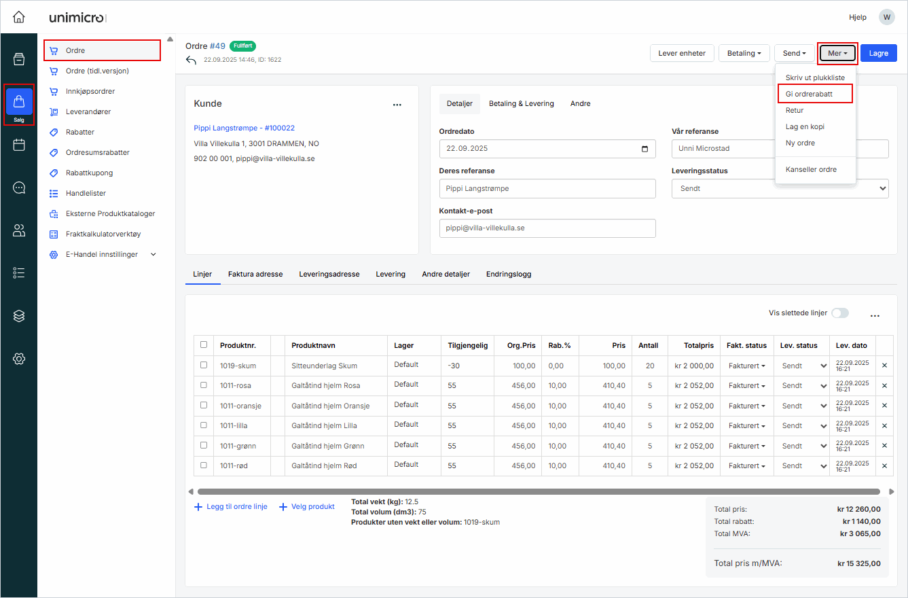Check the box for the 1019-skum line
The image size is (908, 598).
pos(204,365)
